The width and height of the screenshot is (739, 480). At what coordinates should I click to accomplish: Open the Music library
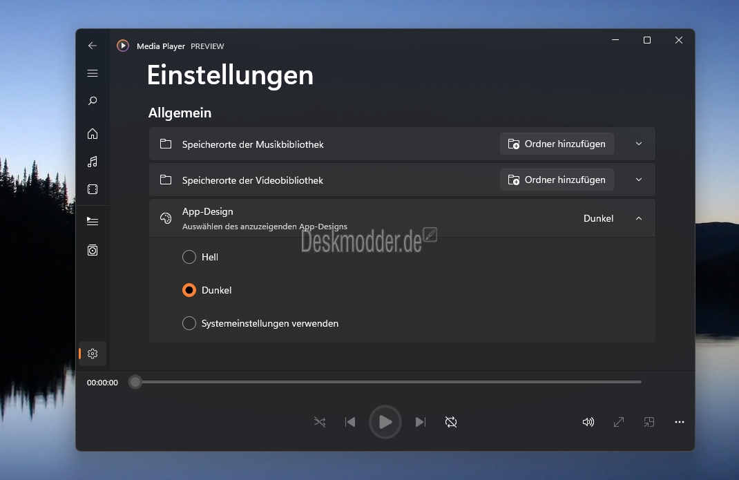tap(93, 162)
